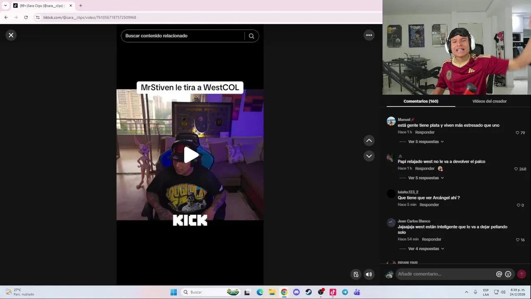Open ESP LAA language switcher
Screen dimensions: 531x299
(x=486, y=292)
